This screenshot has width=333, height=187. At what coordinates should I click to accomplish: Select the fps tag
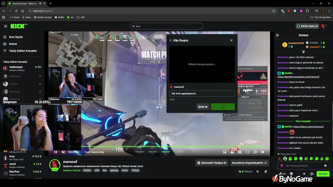pyautogui.click(x=105, y=170)
